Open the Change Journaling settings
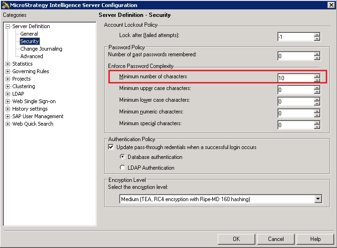The image size is (337, 248). click(41, 49)
